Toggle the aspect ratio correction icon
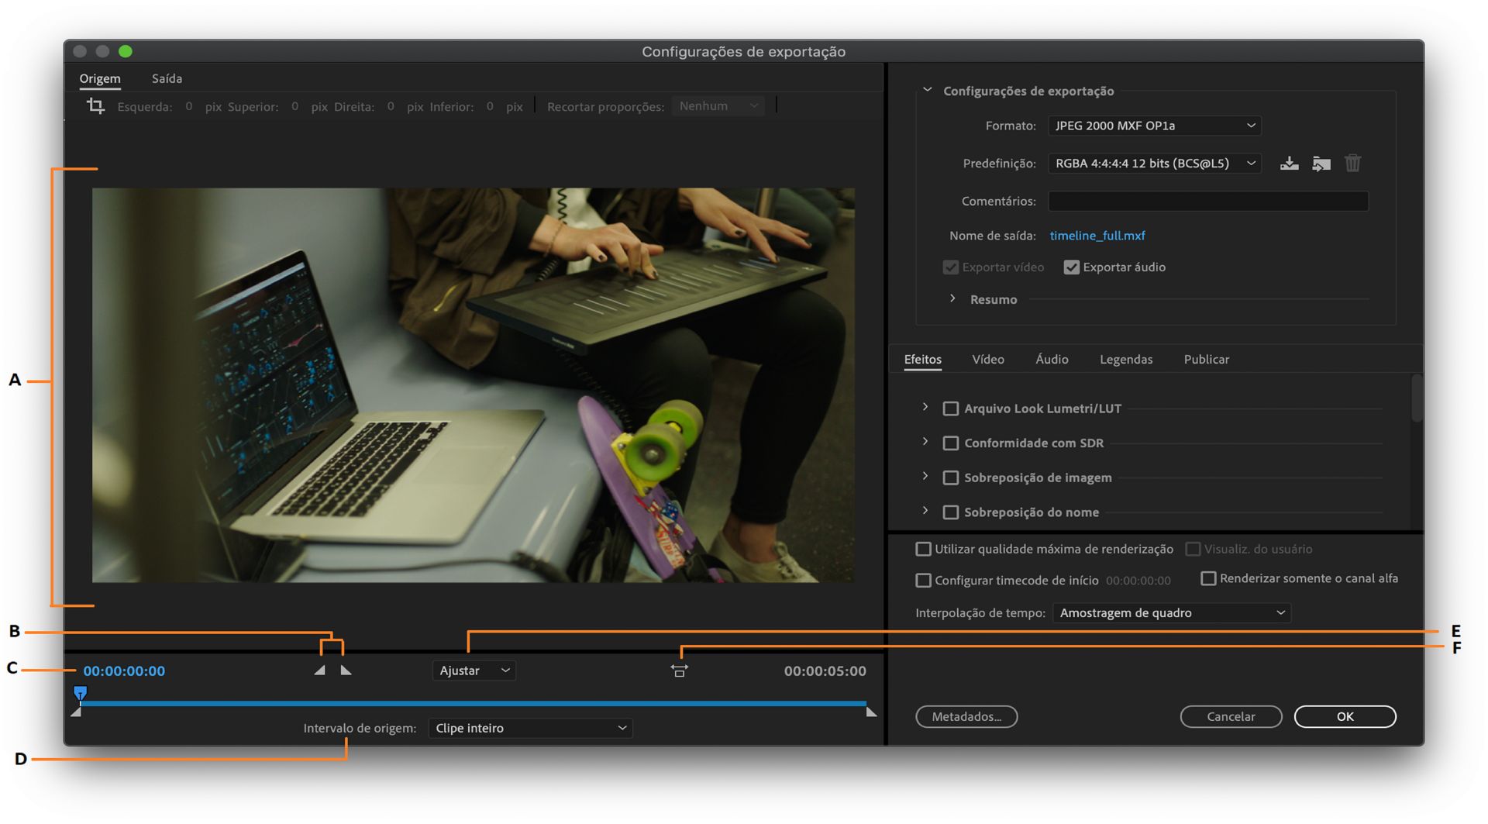The height and width of the screenshot is (824, 1488). click(679, 671)
